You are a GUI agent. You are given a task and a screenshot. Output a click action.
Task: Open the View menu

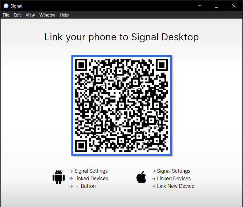30,15
